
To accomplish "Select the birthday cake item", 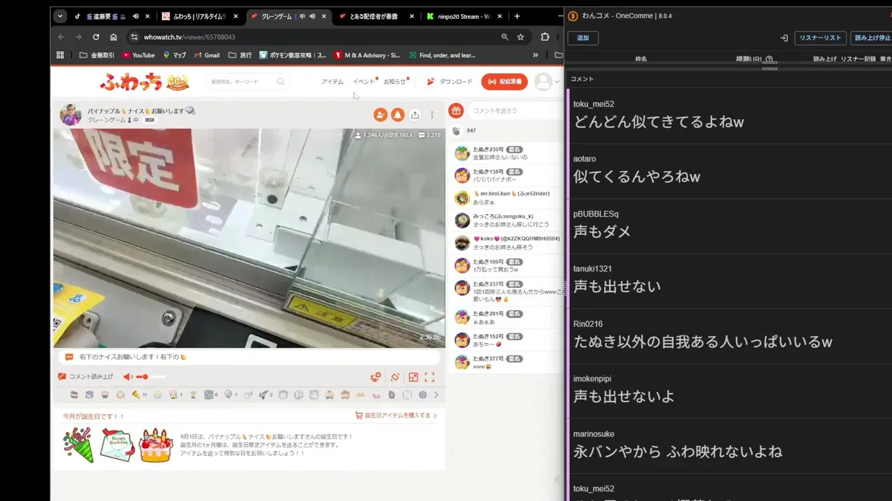I will pyautogui.click(x=156, y=445).
